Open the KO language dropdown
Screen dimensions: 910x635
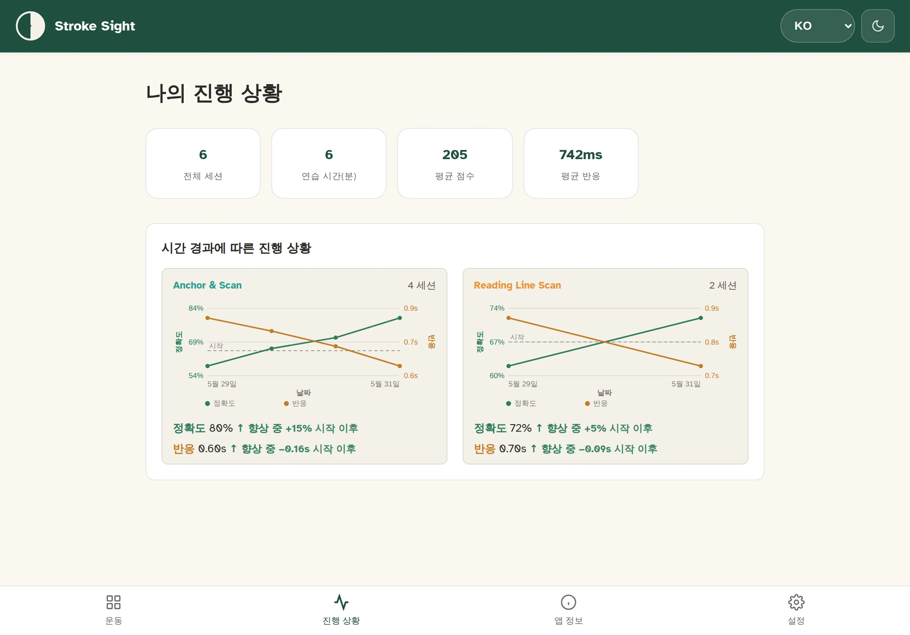[817, 26]
